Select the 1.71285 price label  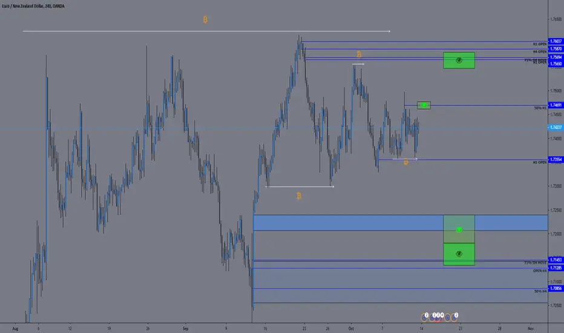click(x=556, y=268)
